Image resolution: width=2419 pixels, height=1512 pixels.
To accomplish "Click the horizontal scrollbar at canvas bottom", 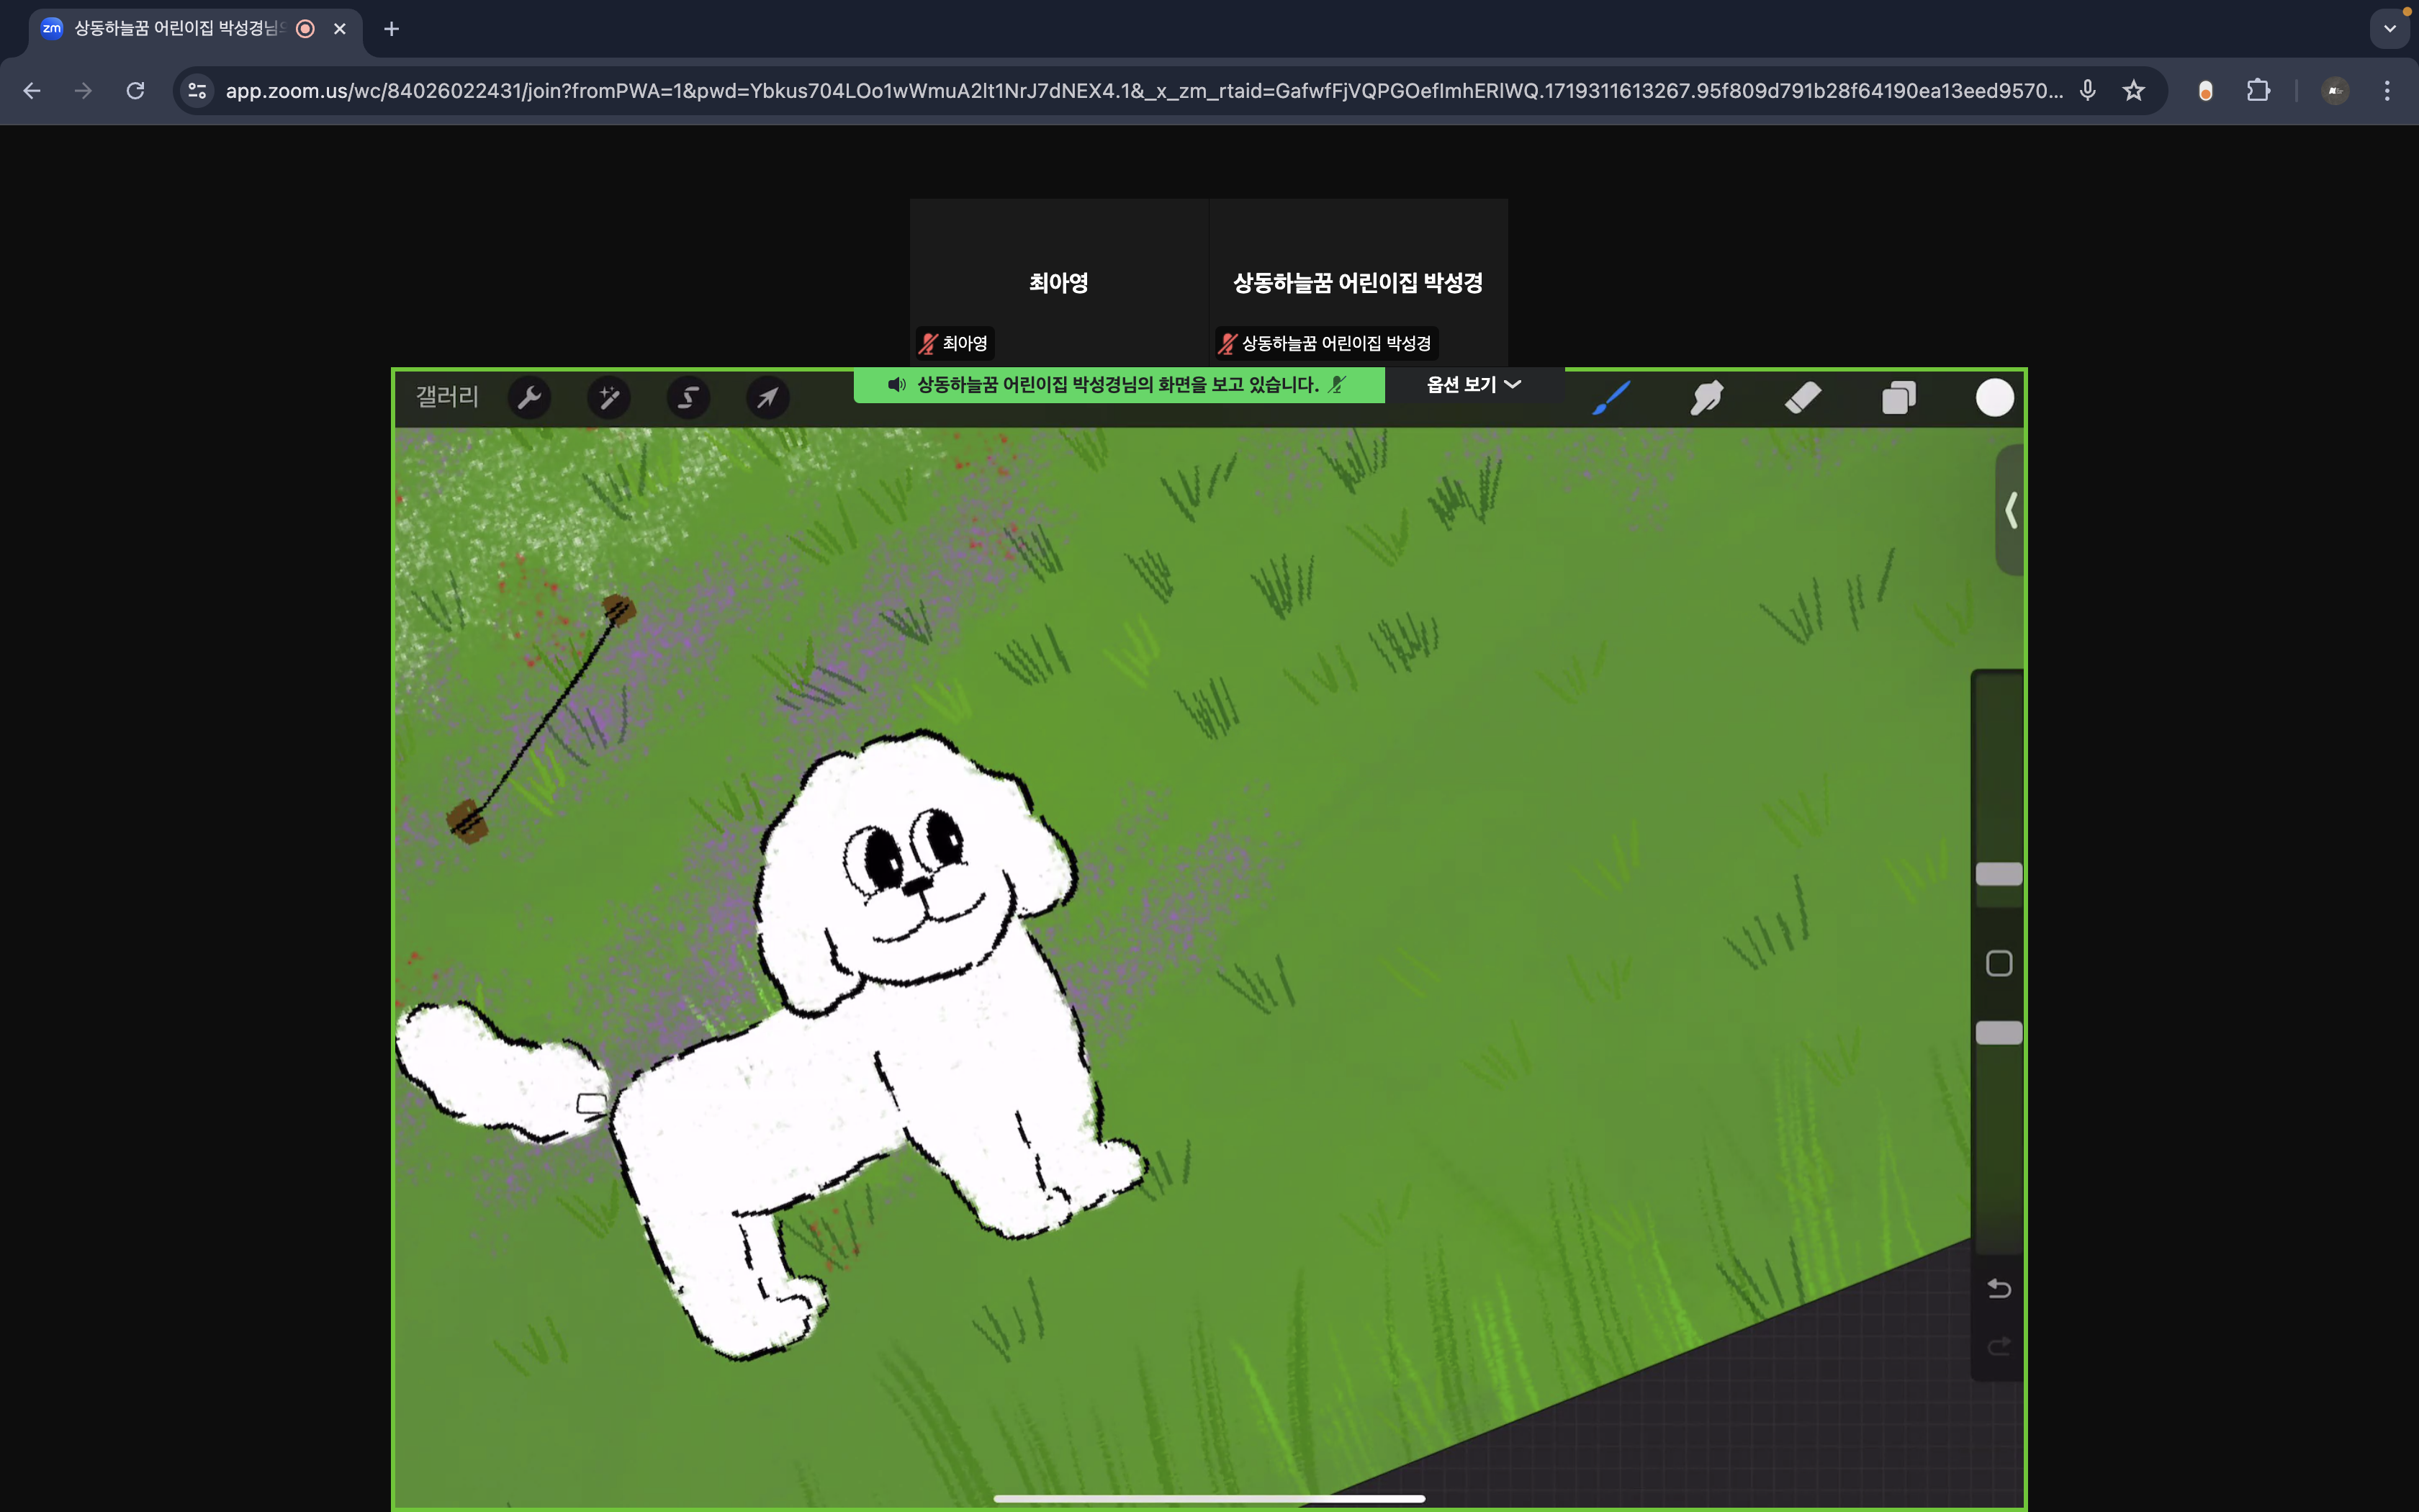I will (1209, 1498).
